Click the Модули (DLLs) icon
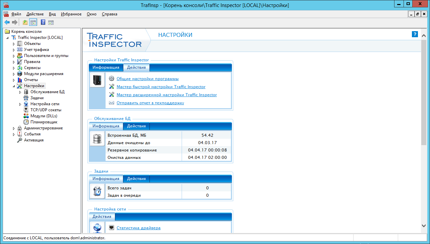 pyautogui.click(x=26, y=116)
